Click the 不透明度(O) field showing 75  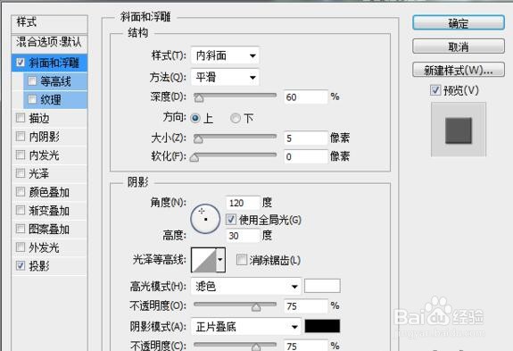pos(306,306)
